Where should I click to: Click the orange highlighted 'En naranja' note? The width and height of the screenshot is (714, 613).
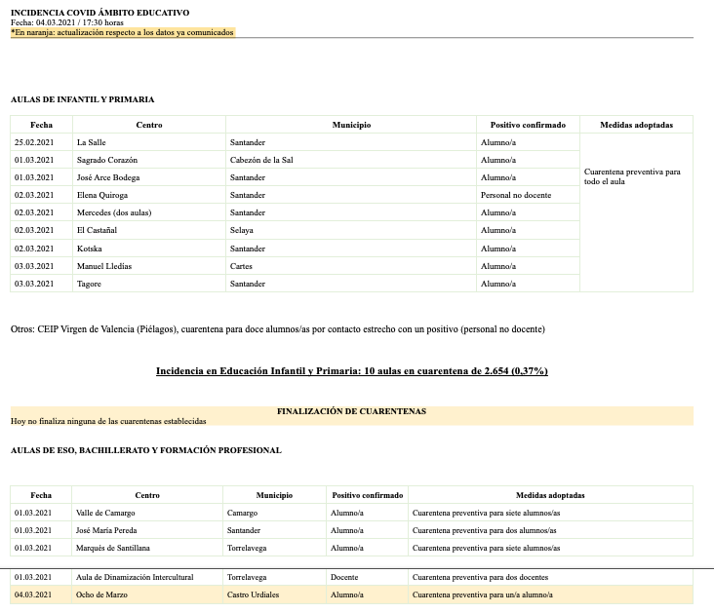click(x=123, y=32)
